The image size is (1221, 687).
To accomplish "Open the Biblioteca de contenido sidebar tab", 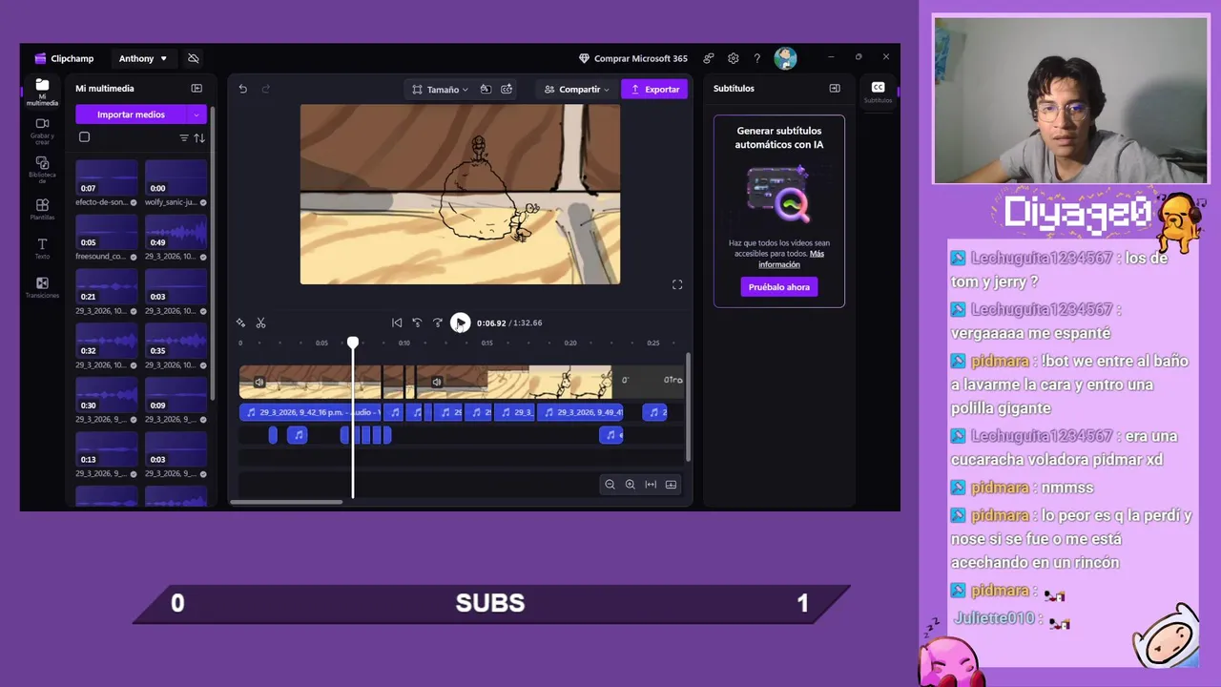I will pos(42,170).
